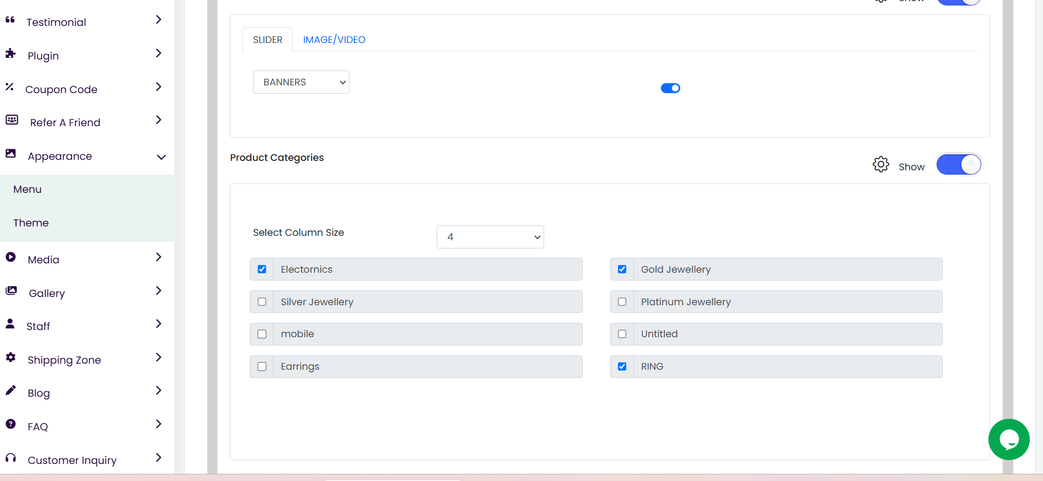The width and height of the screenshot is (1043, 481).
Task: Click the Silver Jewellery category label
Action: click(317, 302)
